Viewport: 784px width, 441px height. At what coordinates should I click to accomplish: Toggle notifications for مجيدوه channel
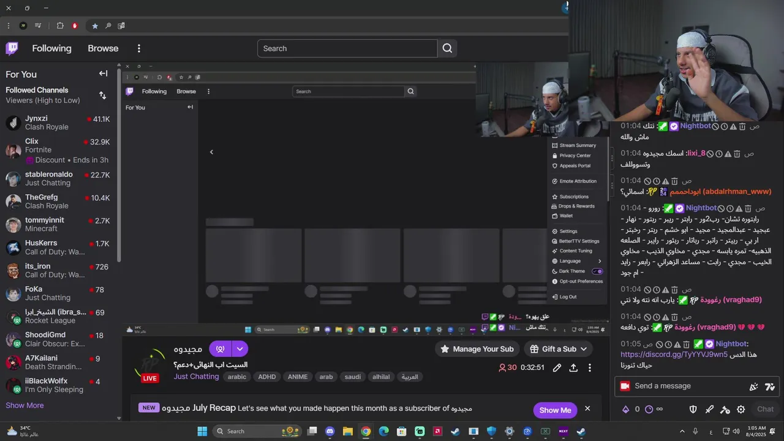[x=221, y=349]
